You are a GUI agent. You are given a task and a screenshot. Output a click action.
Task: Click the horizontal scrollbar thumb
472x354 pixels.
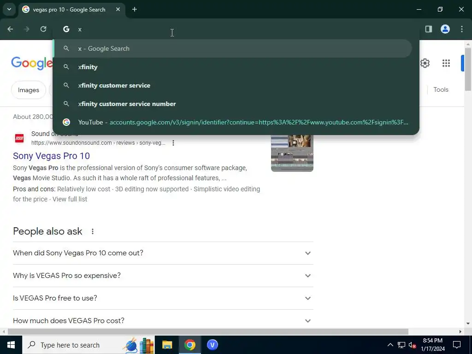(x=208, y=332)
